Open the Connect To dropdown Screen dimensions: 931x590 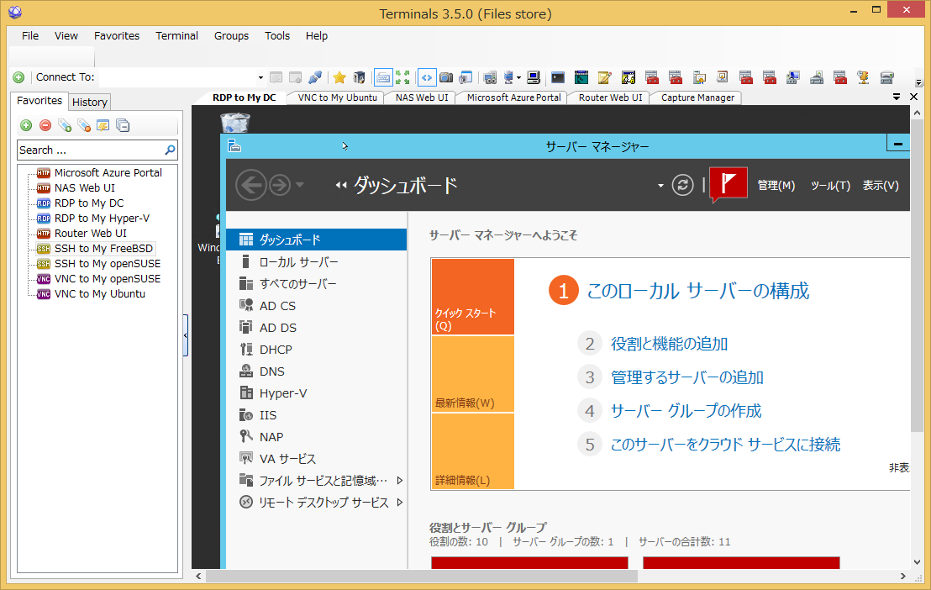click(260, 76)
